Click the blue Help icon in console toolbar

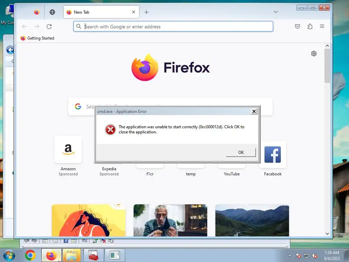coord(66,241)
